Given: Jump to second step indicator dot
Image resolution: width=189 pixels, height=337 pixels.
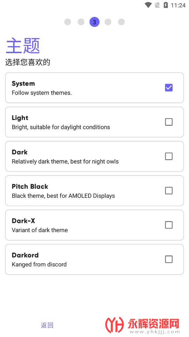Looking at the screenshot, I should pyautogui.click(x=81, y=22).
